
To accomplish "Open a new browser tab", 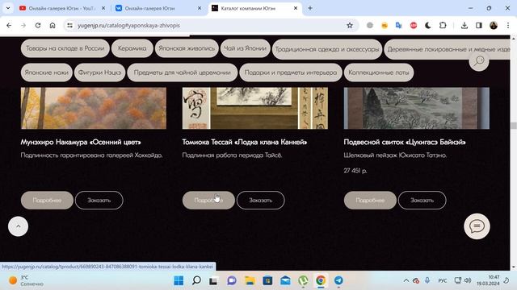I will [310, 8].
